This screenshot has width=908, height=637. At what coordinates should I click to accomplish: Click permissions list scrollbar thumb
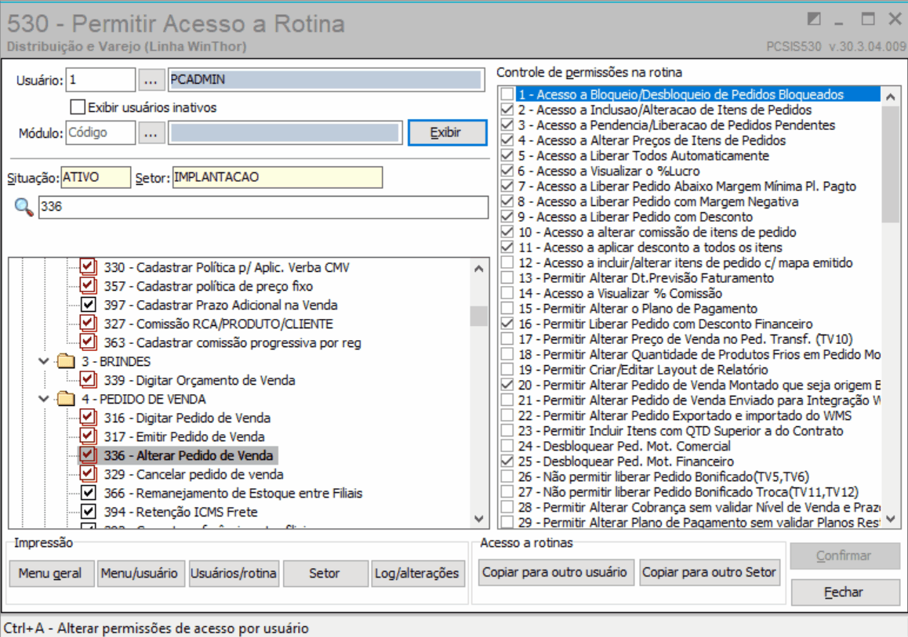point(890,163)
